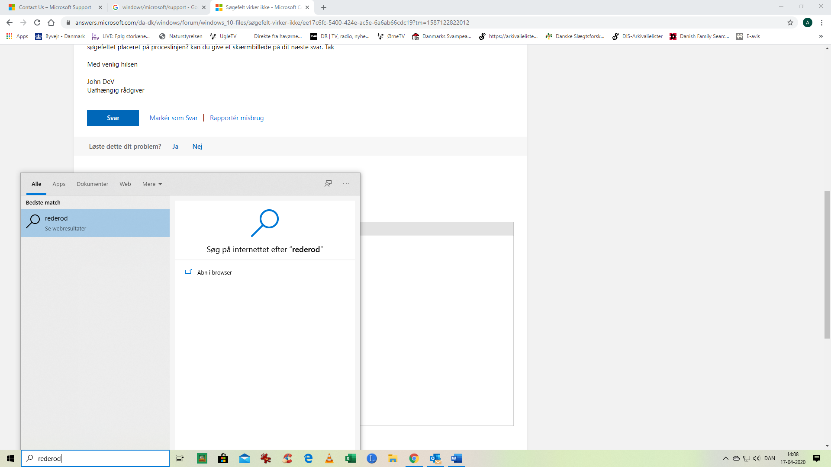Image resolution: width=831 pixels, height=467 pixels.
Task: Open the action center notification icon
Action: point(817,458)
